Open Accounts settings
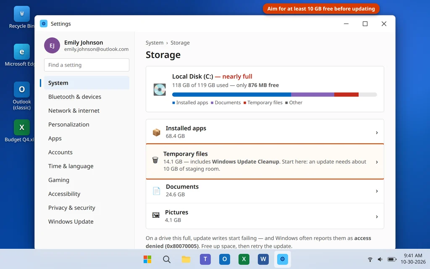This screenshot has width=430, height=269. (87, 152)
